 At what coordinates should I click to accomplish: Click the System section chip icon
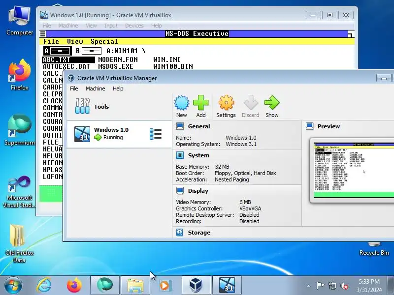[180, 155]
